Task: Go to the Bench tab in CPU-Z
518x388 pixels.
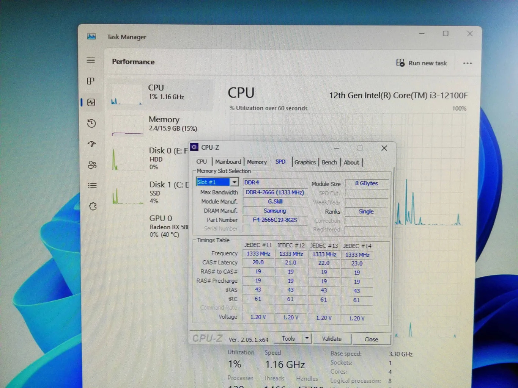Action: [x=329, y=162]
